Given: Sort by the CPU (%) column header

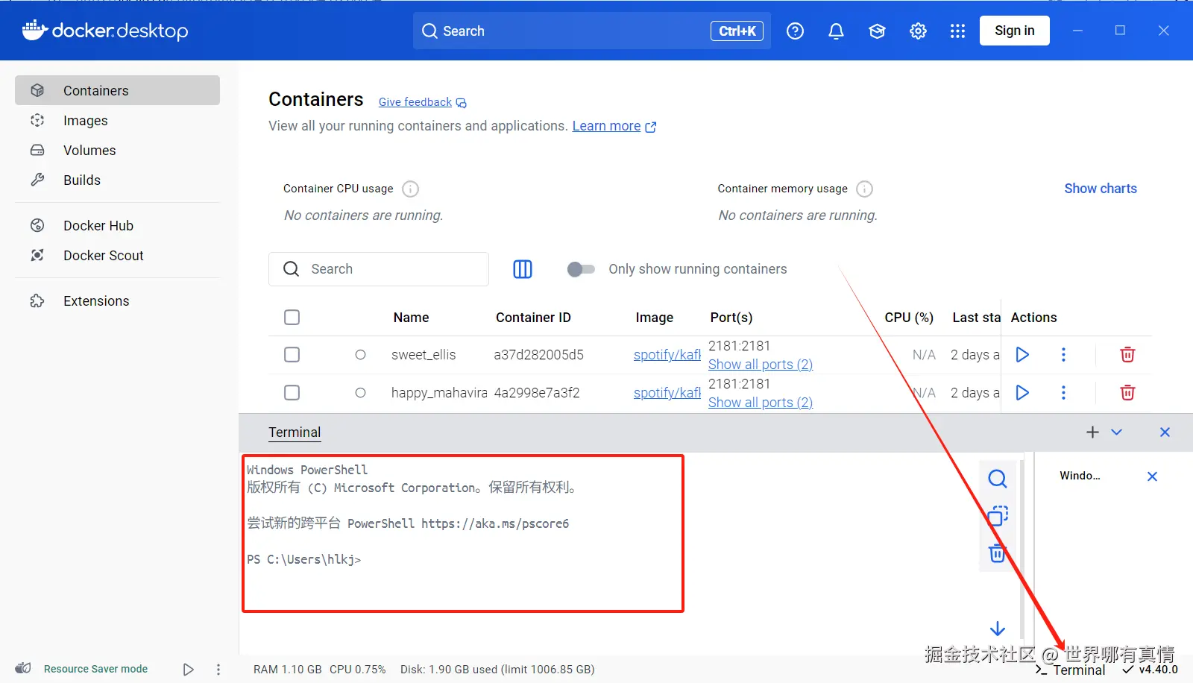Looking at the screenshot, I should coord(909,318).
